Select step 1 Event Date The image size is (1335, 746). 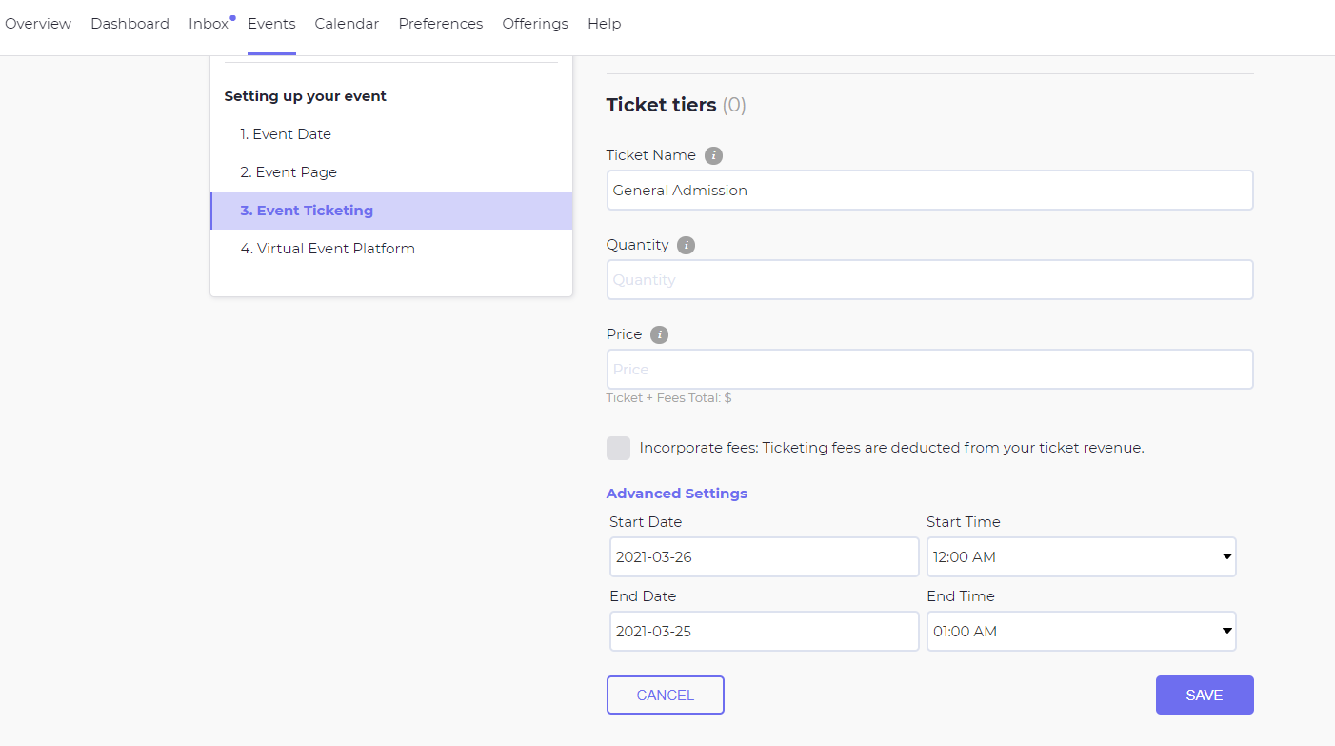pyautogui.click(x=391, y=134)
